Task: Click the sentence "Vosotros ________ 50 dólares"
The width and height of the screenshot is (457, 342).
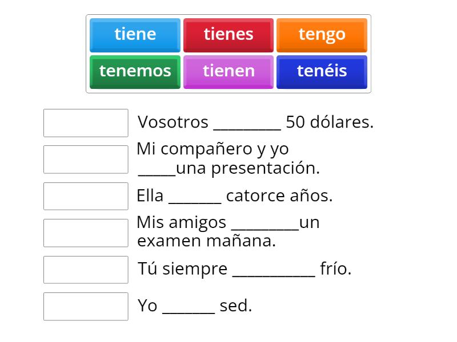Action: [255, 122]
